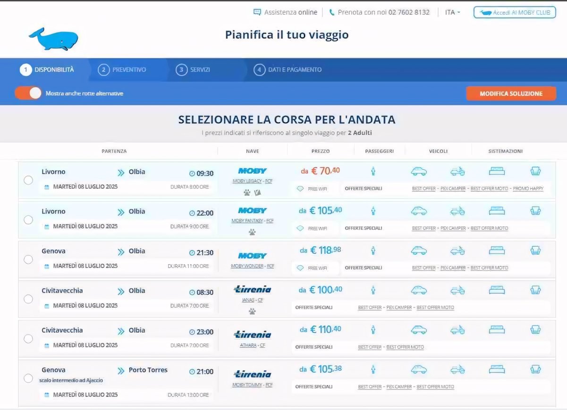Click the price da € 70,40

point(321,171)
